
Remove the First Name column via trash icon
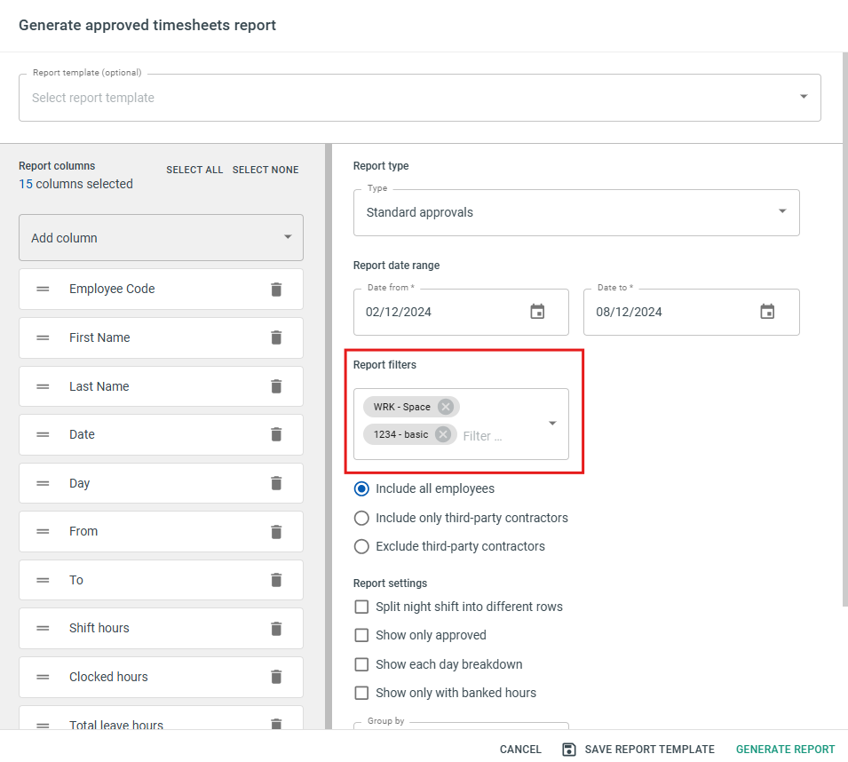pos(276,337)
